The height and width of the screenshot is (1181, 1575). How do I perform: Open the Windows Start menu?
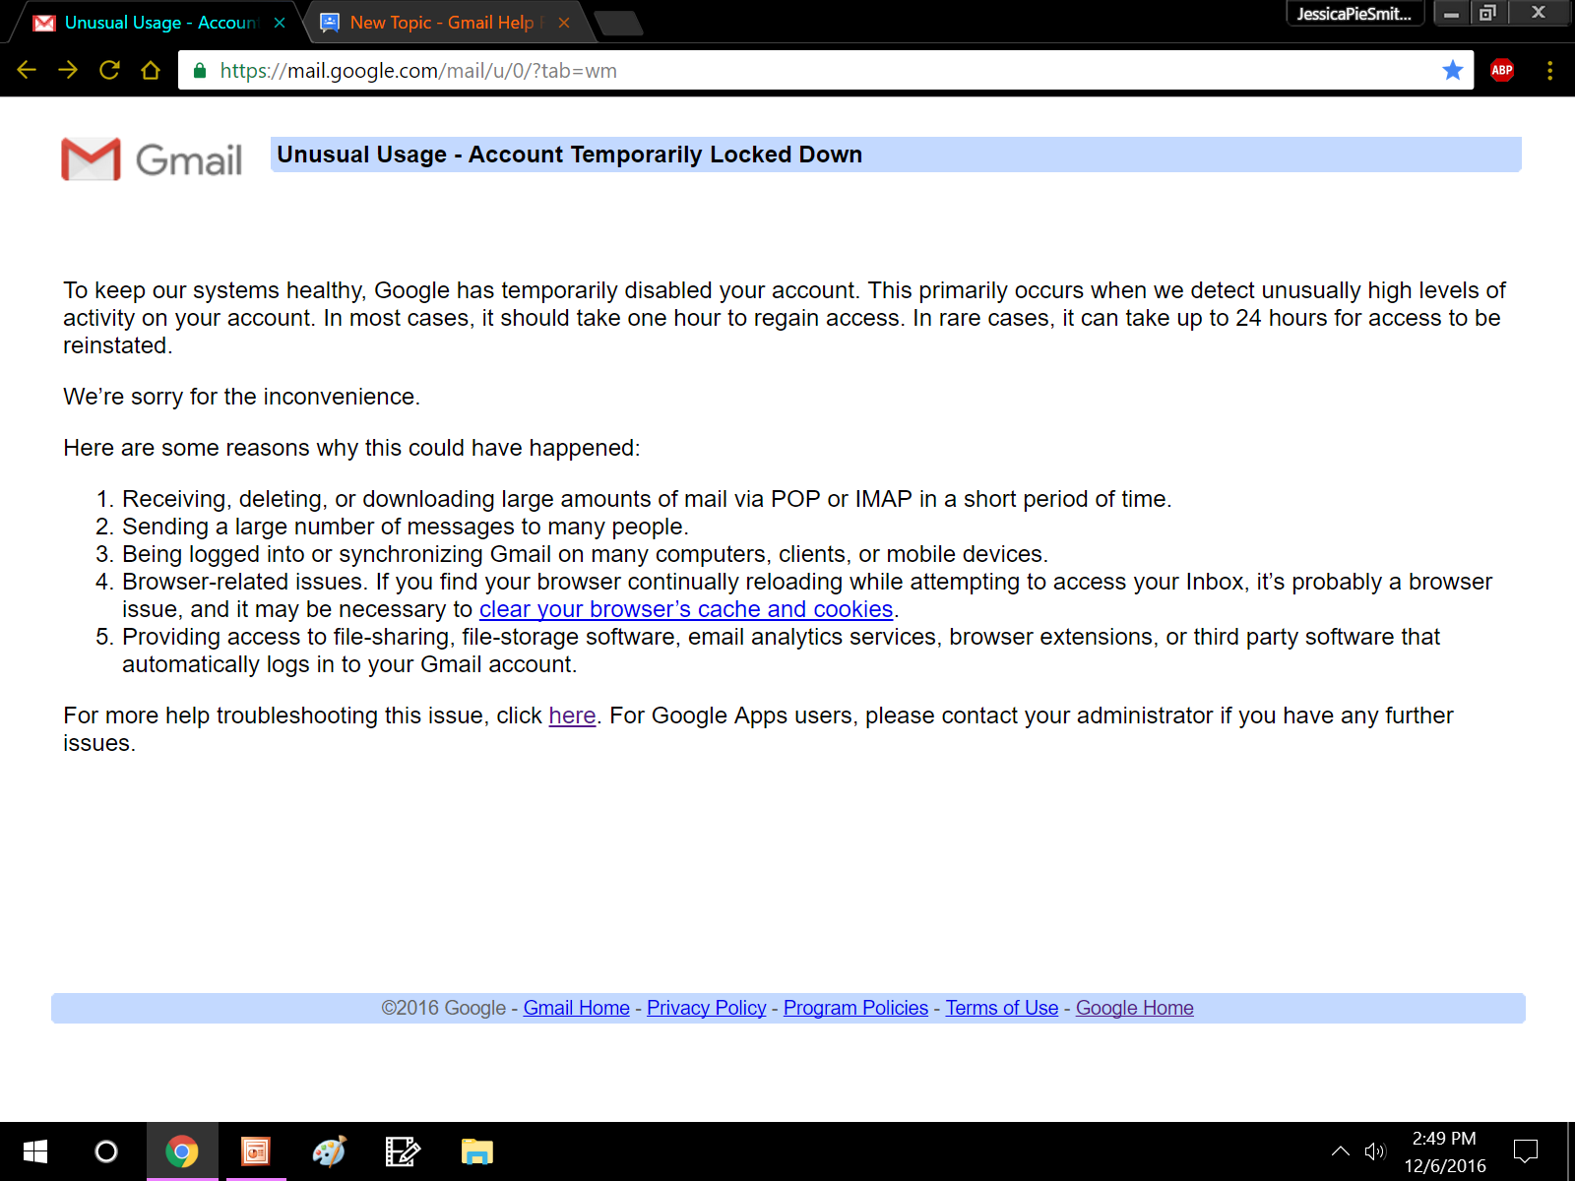tap(35, 1151)
